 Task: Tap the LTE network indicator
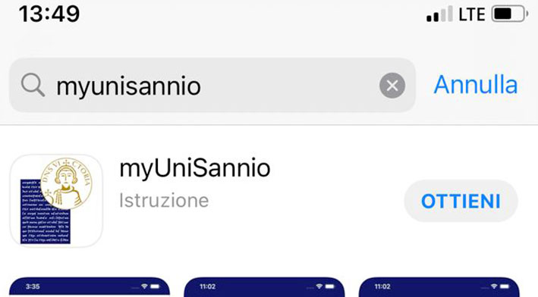click(472, 14)
